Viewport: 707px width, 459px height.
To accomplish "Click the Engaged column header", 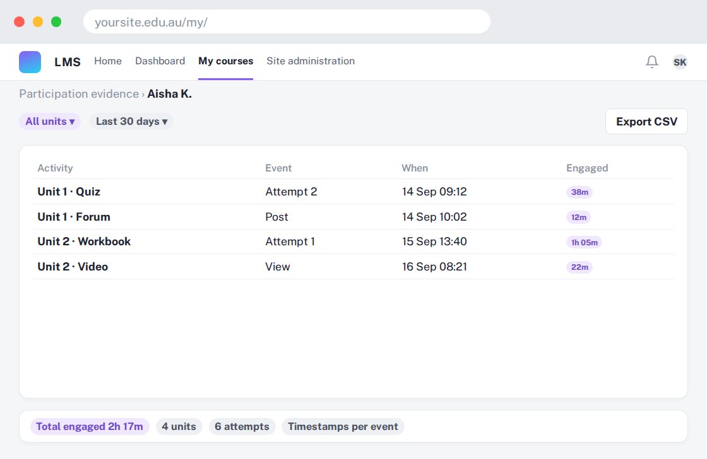I will coord(587,168).
